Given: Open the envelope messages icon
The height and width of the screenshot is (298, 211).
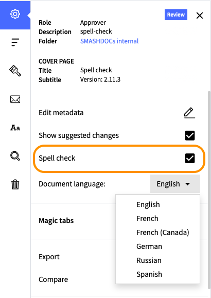Looking at the screenshot, I should (x=15, y=99).
